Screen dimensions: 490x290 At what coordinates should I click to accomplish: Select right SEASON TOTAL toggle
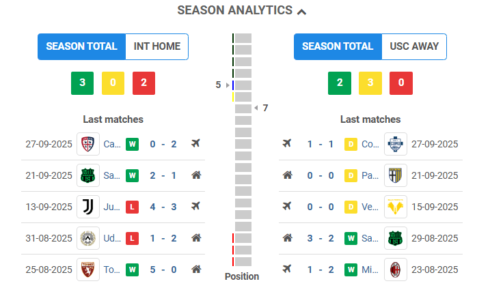(x=338, y=46)
